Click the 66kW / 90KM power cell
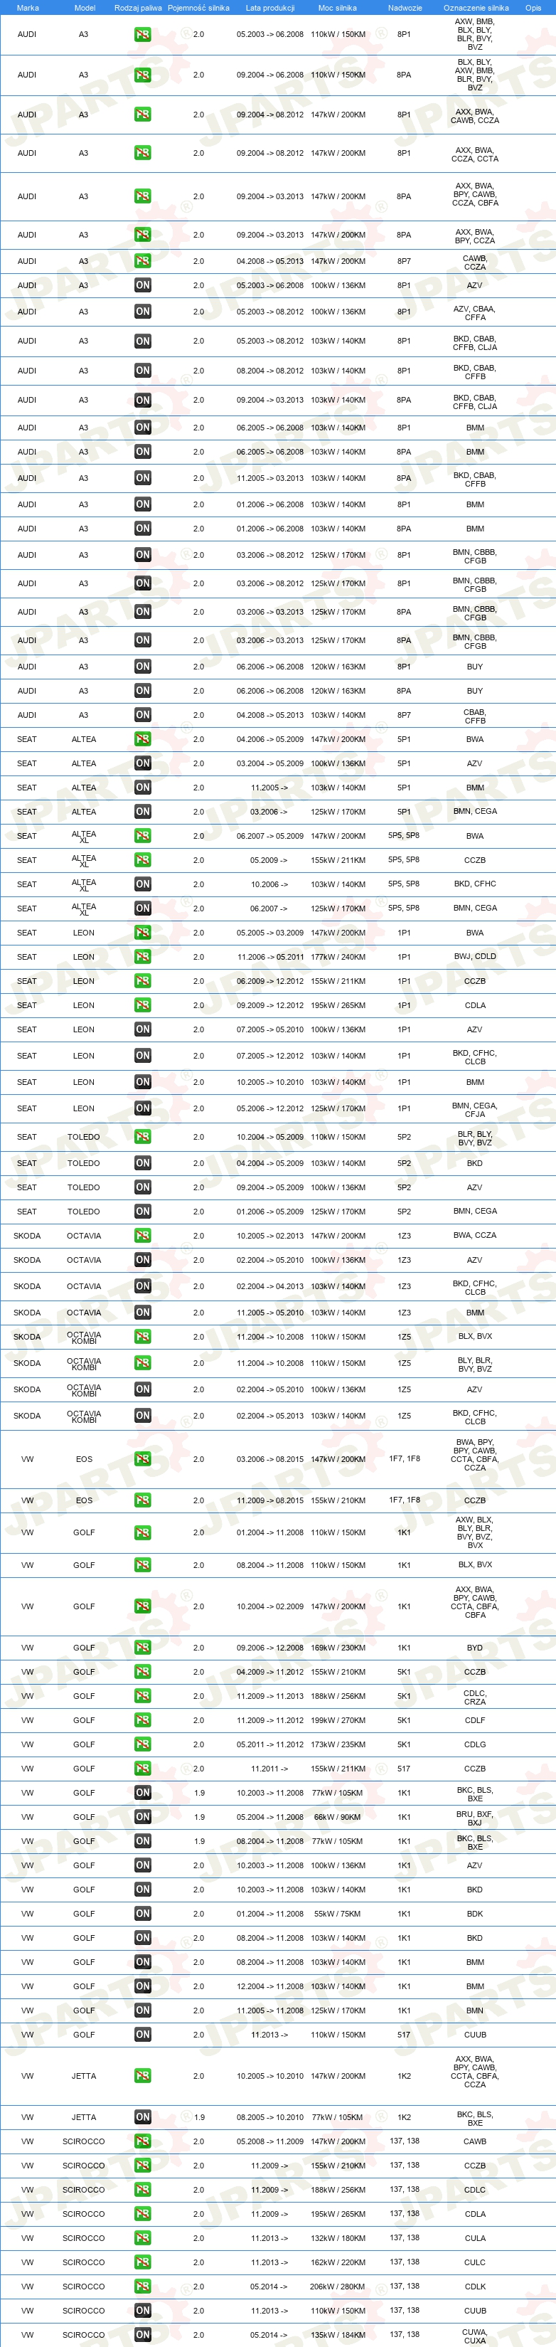 (x=338, y=1817)
